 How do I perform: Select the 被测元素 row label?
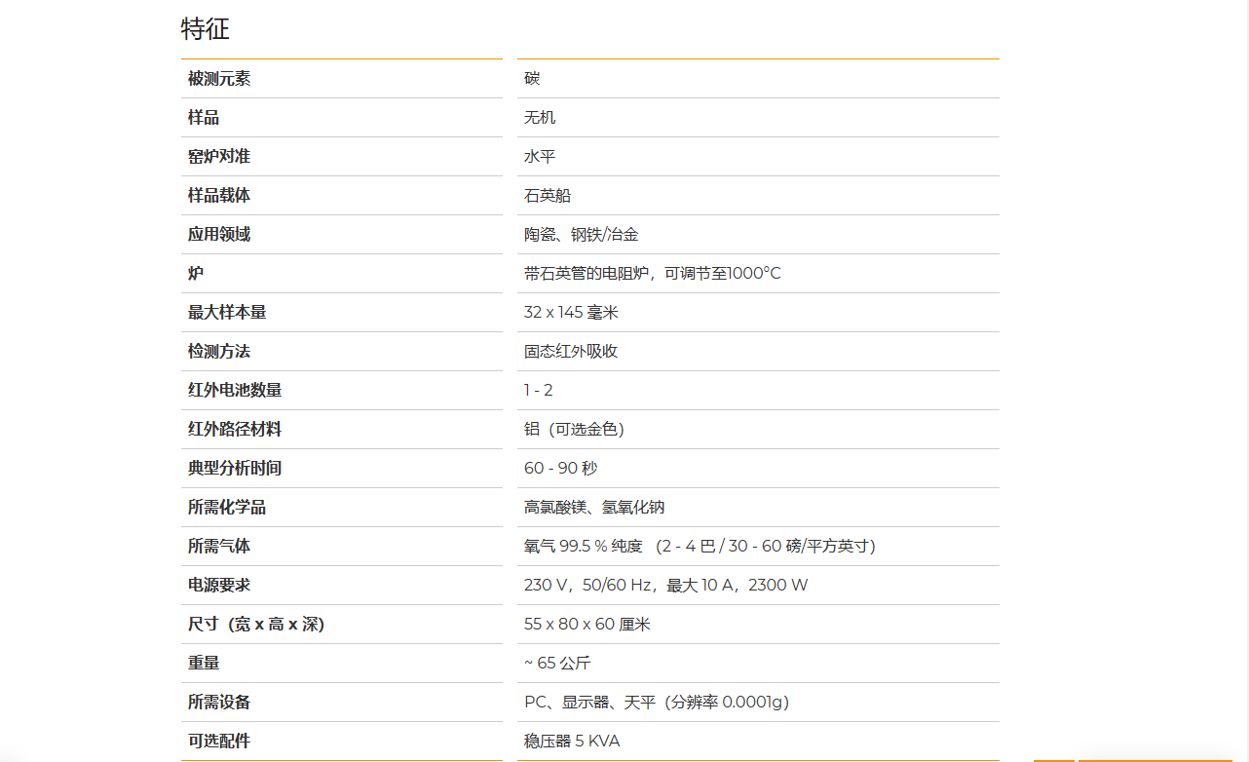coord(219,79)
